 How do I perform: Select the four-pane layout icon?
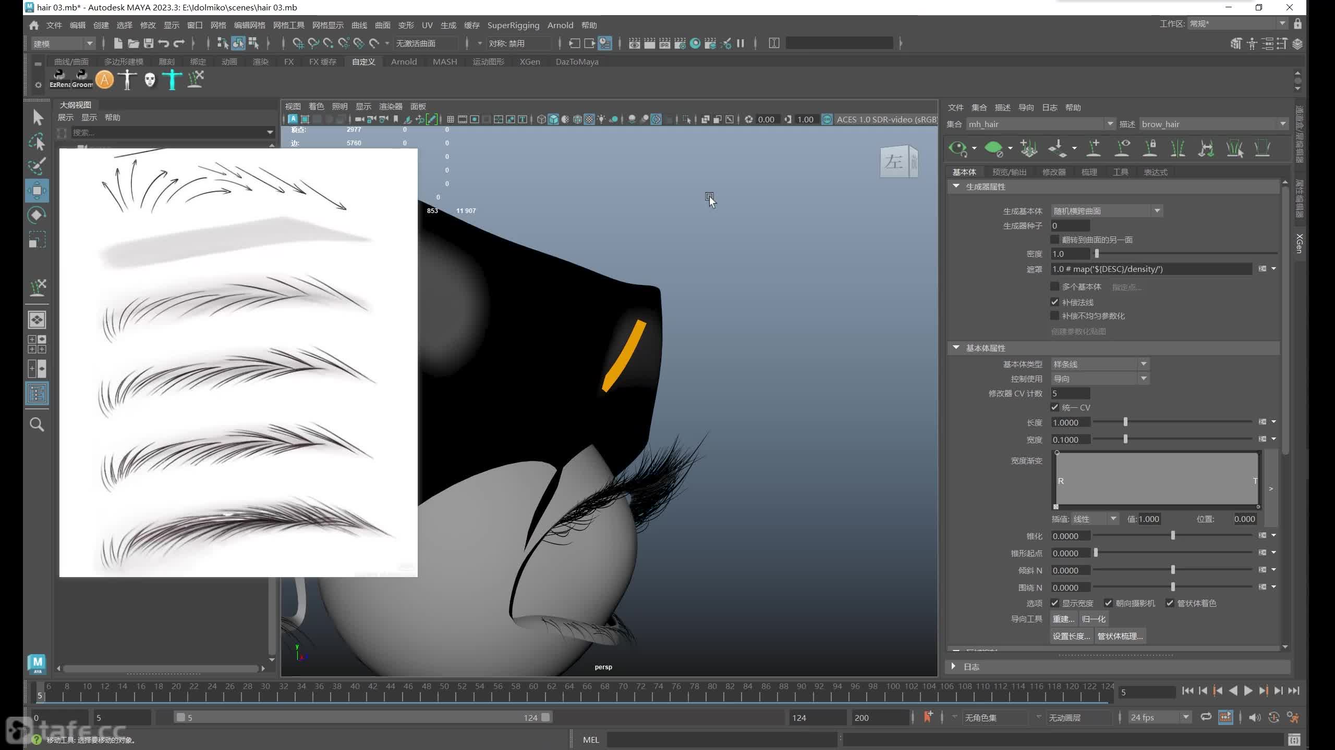tap(37, 344)
